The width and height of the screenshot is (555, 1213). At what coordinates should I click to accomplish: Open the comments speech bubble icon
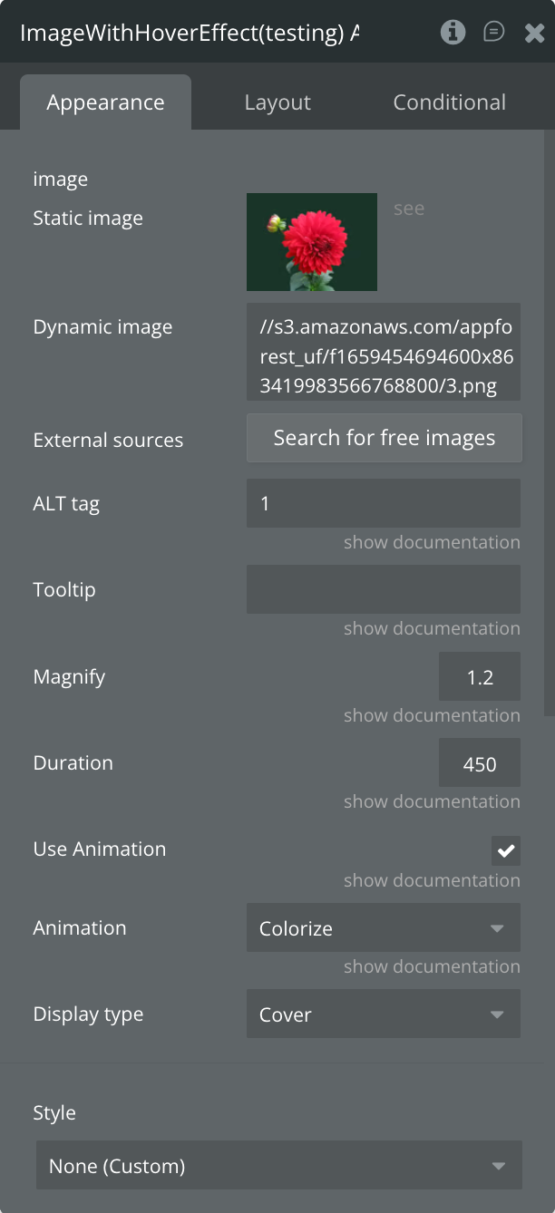point(494,33)
